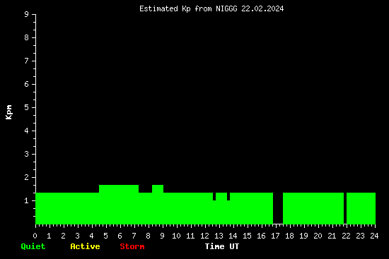
Task: Click the chart title 'Estimated Kp from NIGGG'
Action: tap(188, 8)
